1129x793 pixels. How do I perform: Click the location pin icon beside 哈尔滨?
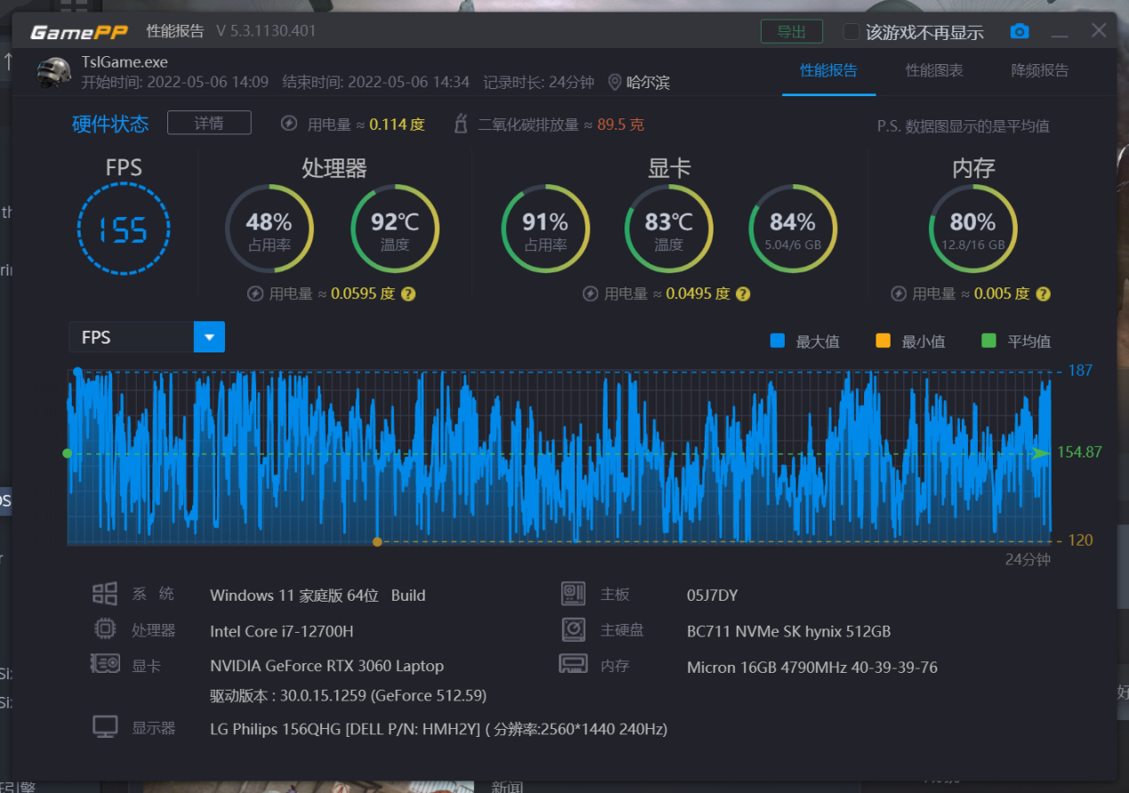pyautogui.click(x=614, y=81)
